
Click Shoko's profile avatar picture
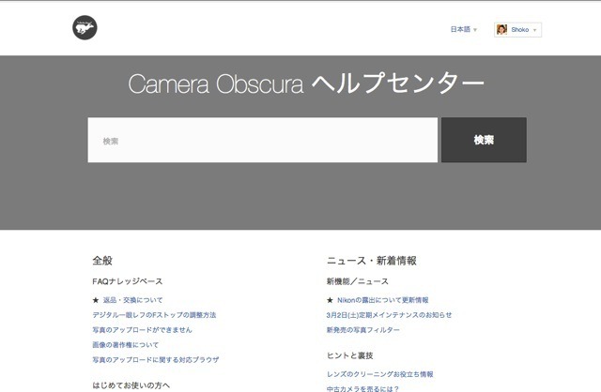(x=501, y=29)
